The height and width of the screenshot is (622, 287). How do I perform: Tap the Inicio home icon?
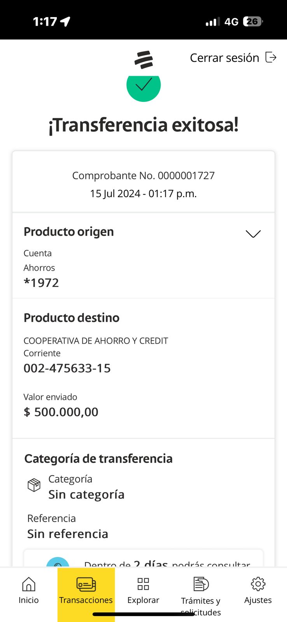[29, 584]
